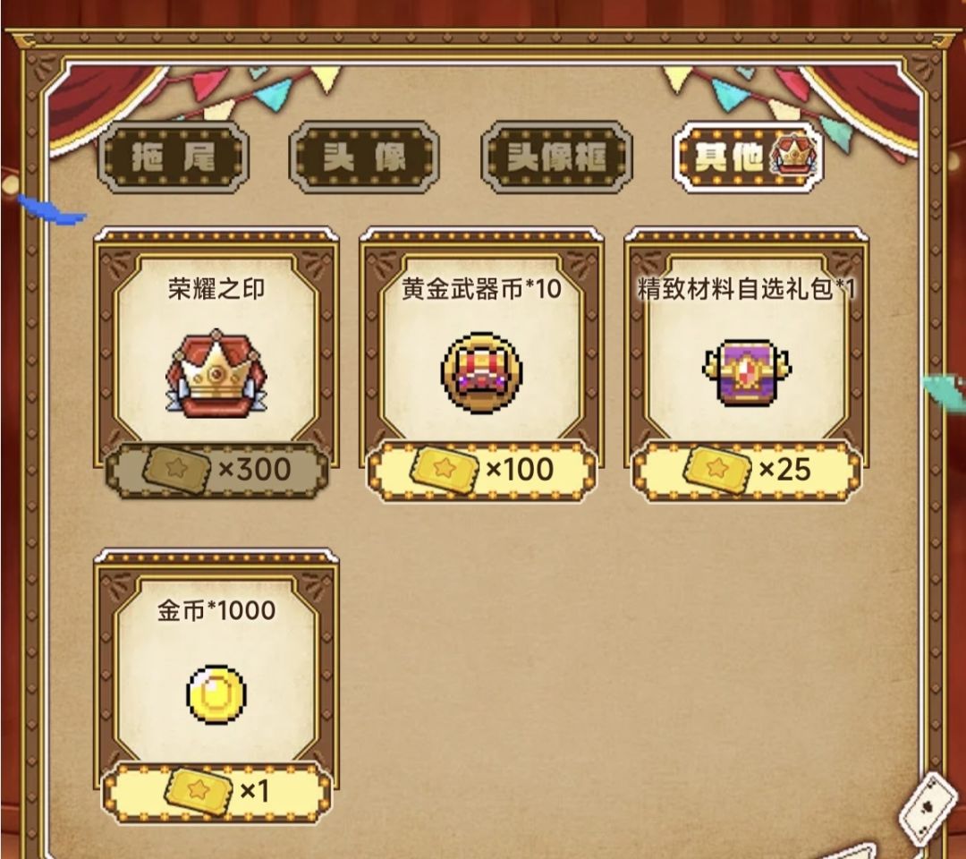Redeem the gift pack for ×25 tickets
966x859 pixels.
(x=747, y=470)
